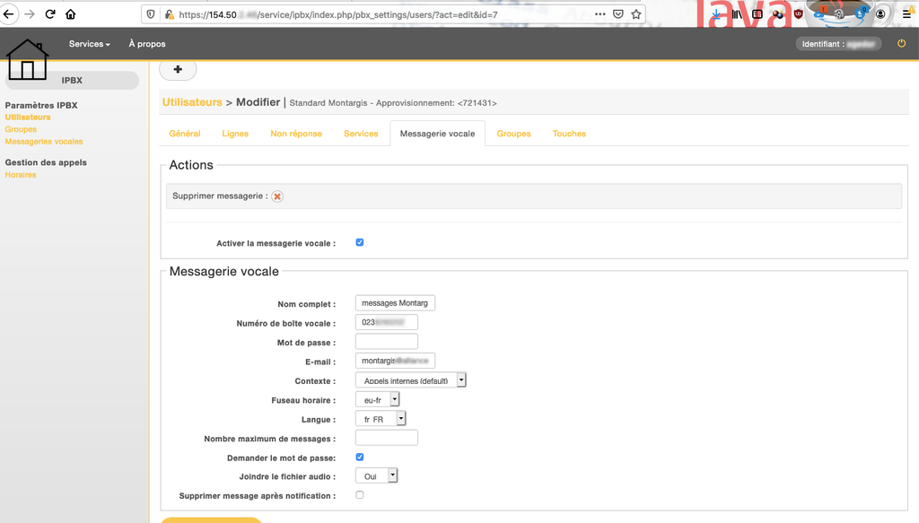The width and height of the screenshot is (919, 523).
Task: Click the red delete voicemail icon
Action: tap(277, 196)
